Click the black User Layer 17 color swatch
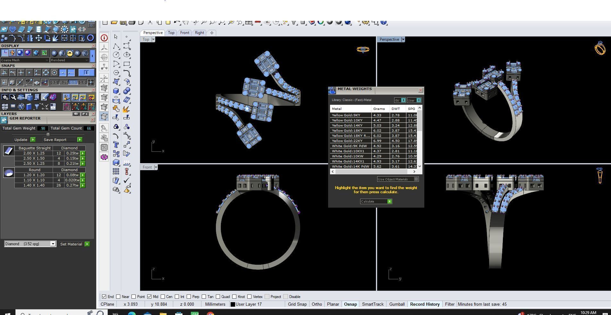 tap(233, 304)
